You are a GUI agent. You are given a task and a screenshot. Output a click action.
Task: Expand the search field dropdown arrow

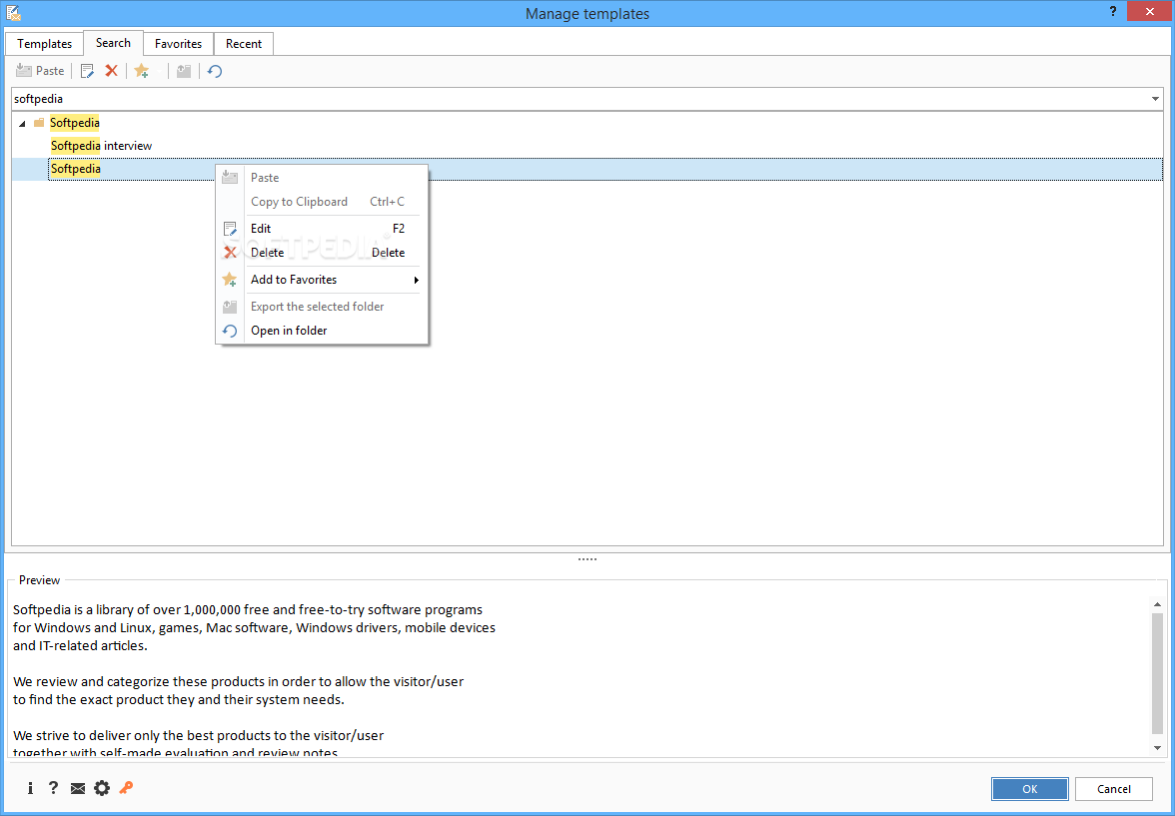tap(1155, 99)
